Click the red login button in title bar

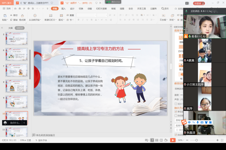tap(199, 3)
